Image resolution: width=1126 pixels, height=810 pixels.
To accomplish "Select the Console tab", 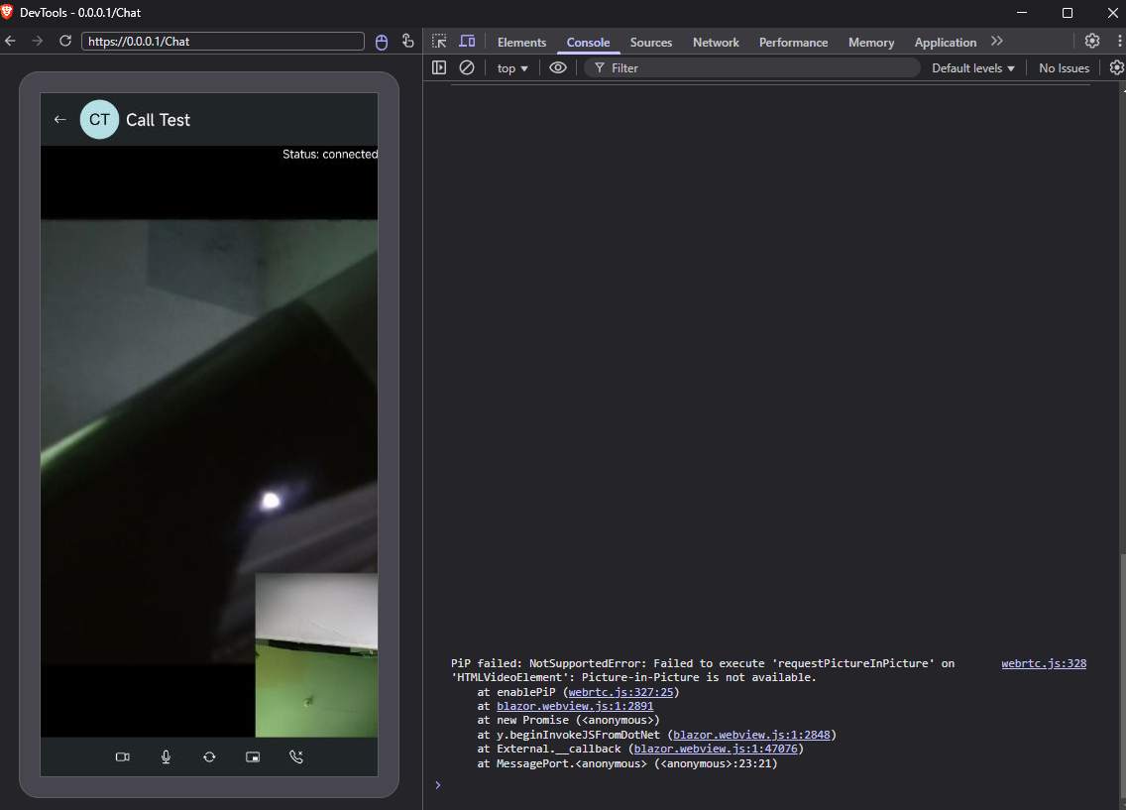I will [588, 43].
